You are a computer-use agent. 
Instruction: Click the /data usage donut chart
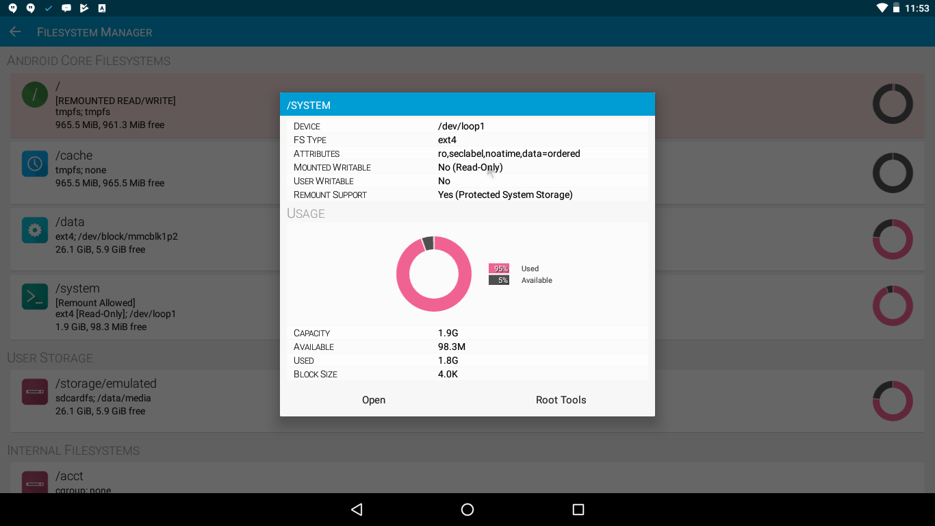click(893, 239)
